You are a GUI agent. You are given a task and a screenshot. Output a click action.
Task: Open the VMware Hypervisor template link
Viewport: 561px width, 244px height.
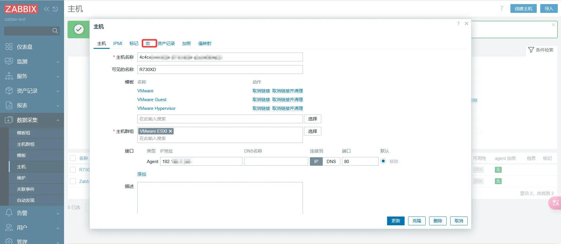(156, 108)
